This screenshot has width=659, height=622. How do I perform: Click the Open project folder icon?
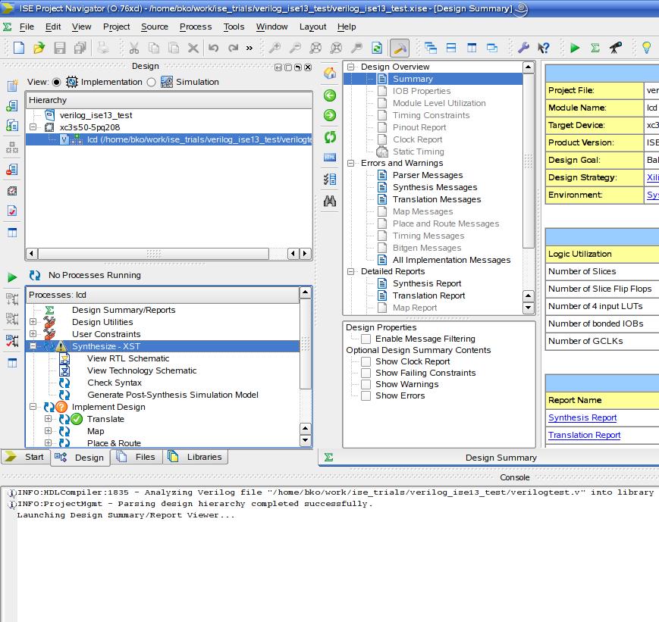point(39,48)
